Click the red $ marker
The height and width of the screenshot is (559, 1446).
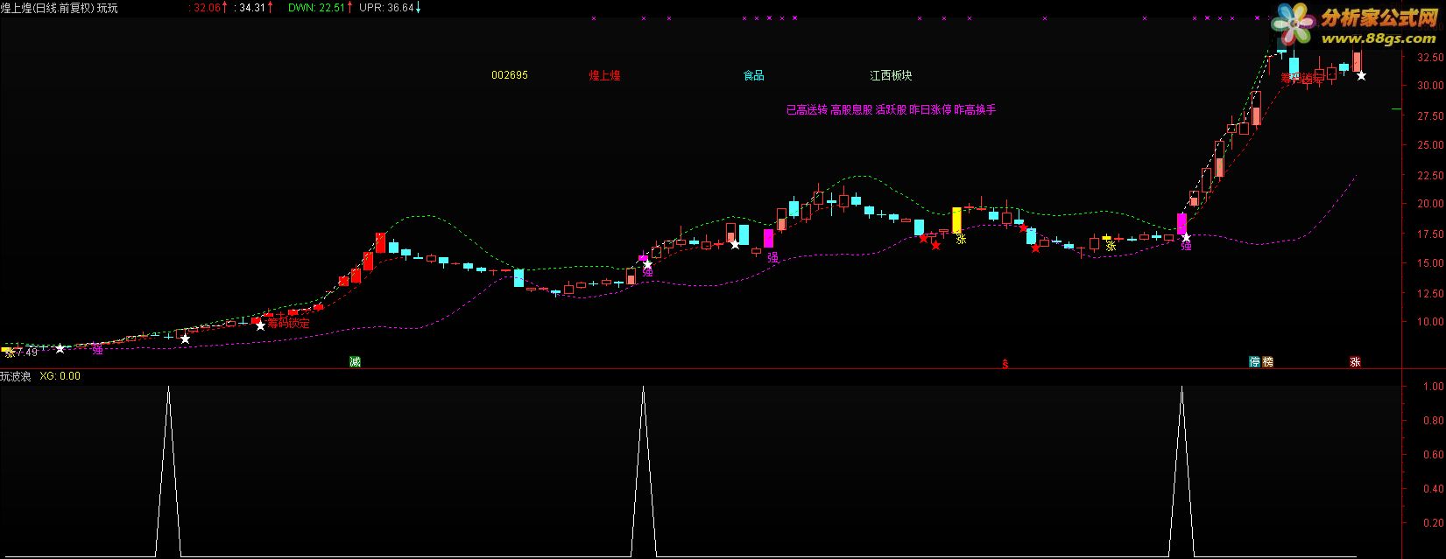1005,364
